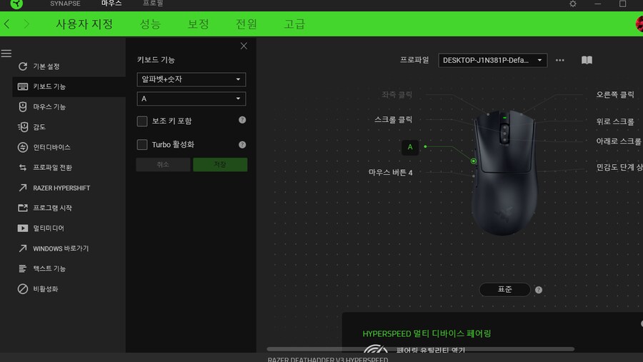Switch to 전원 tab

[x=246, y=24]
